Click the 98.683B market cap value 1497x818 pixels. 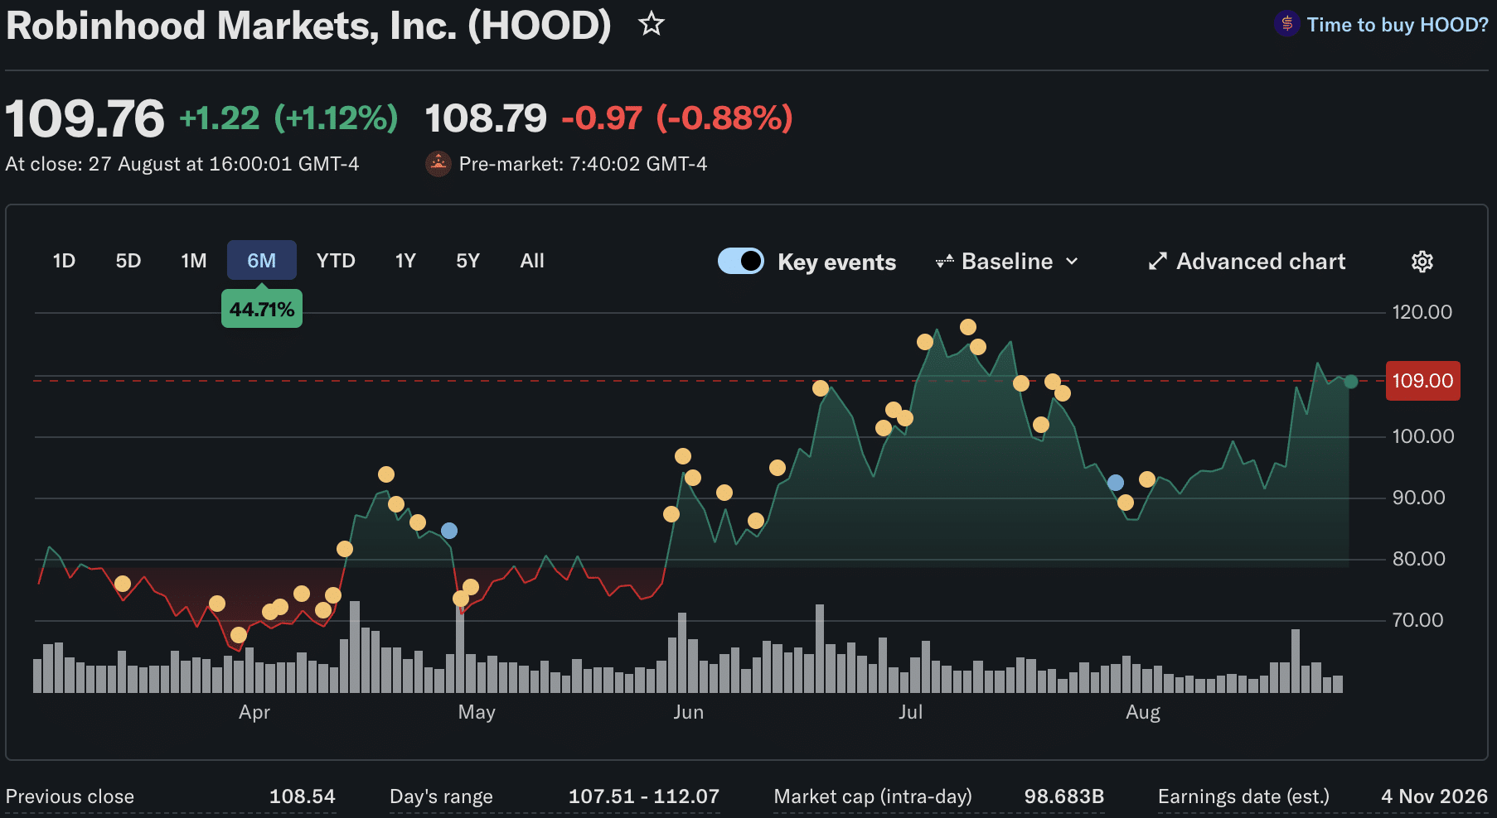(x=1064, y=796)
